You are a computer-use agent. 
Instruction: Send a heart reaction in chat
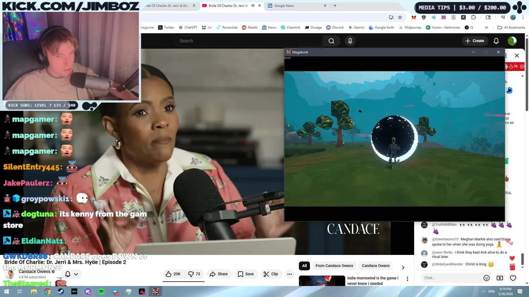(513, 278)
